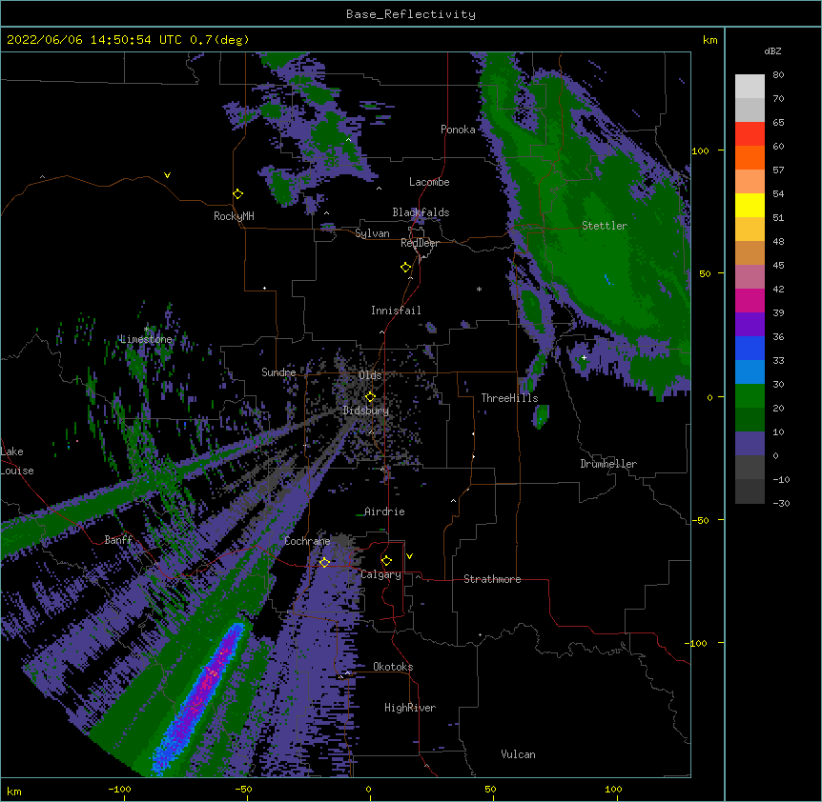Click the Blackfalds city label
The width and height of the screenshot is (822, 802).
tap(421, 212)
